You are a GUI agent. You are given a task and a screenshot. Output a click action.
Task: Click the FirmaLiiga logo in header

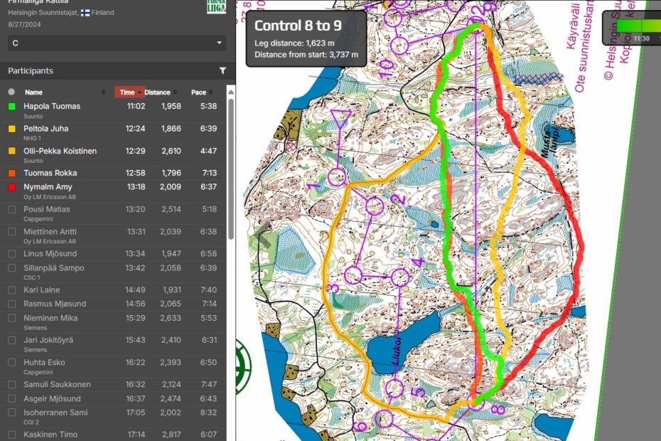tap(216, 6)
